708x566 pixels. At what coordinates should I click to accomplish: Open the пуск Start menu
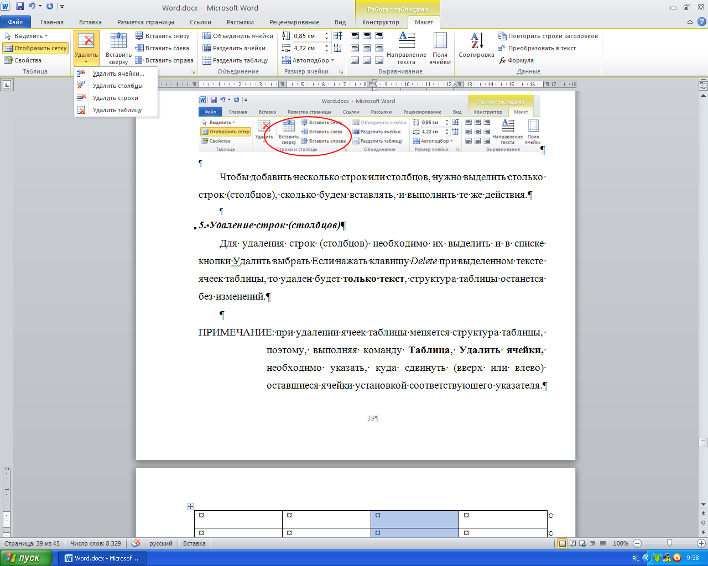pos(27,558)
